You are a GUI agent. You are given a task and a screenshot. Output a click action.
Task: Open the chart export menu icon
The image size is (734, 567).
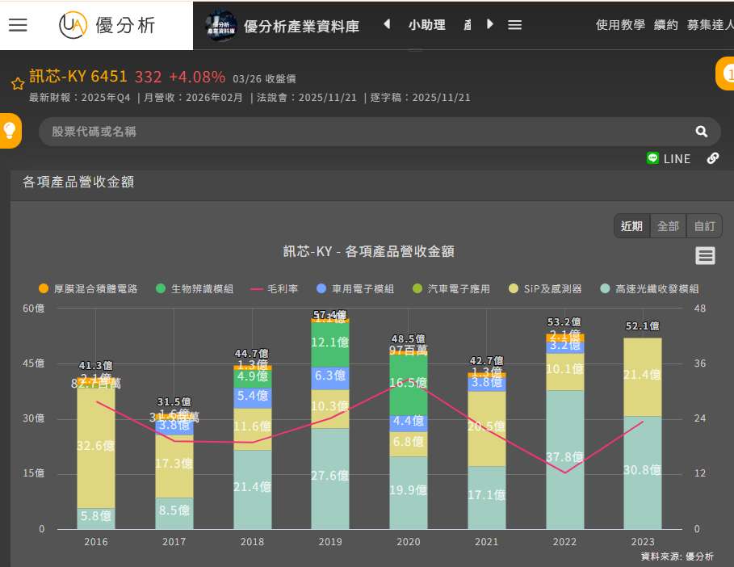pyautogui.click(x=705, y=256)
